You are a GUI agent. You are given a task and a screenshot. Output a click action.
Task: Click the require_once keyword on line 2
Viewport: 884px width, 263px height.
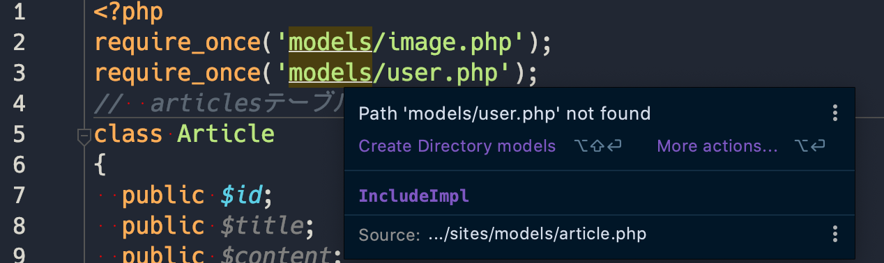[177, 43]
